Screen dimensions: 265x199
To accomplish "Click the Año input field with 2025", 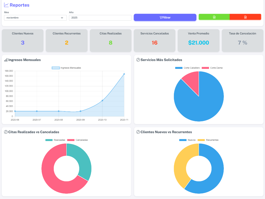I will tap(100, 18).
